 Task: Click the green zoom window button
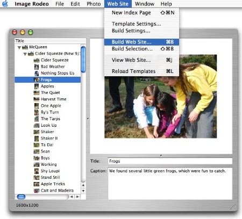(x=31, y=32)
